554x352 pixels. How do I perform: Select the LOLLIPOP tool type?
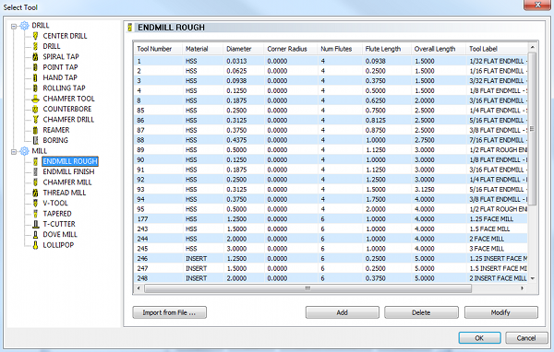58,245
